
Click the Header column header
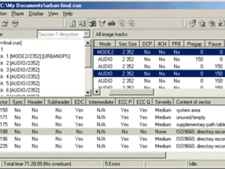(x=35, y=102)
